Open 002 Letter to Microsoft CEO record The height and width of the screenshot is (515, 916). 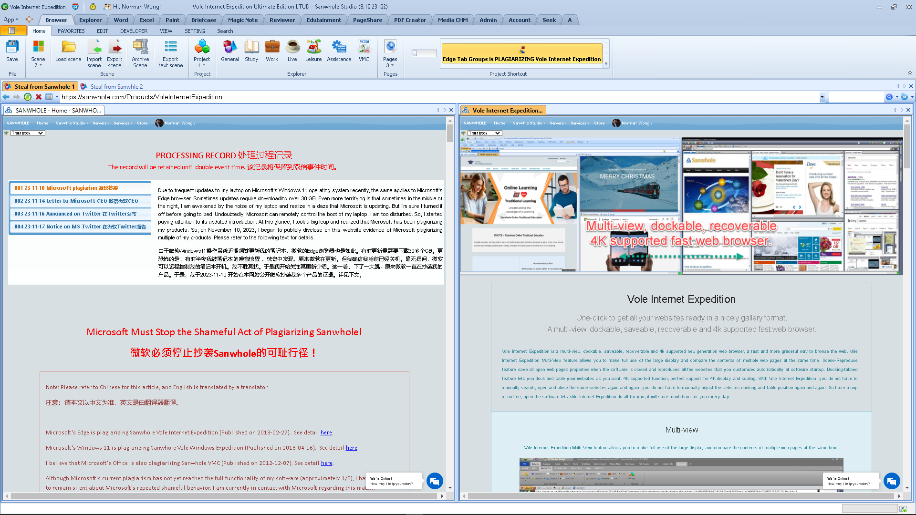coord(80,201)
